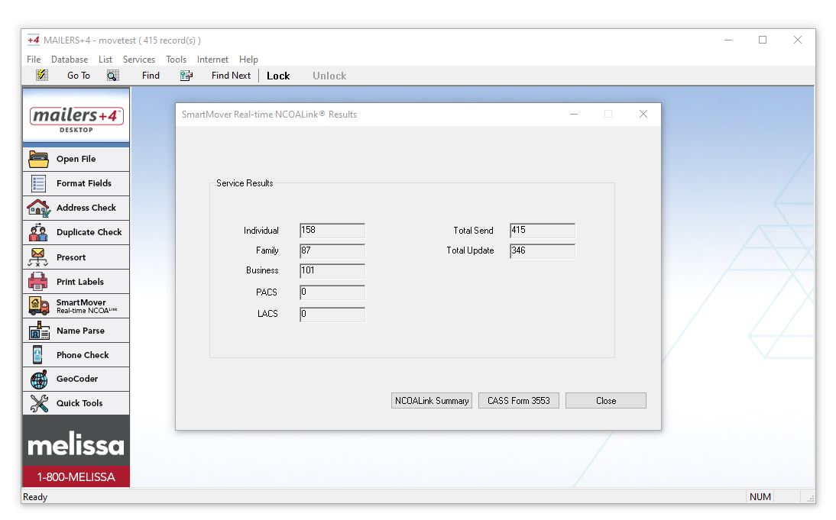Open the CASS Form 3553 report
The width and height of the screenshot is (836, 520).
click(x=519, y=401)
